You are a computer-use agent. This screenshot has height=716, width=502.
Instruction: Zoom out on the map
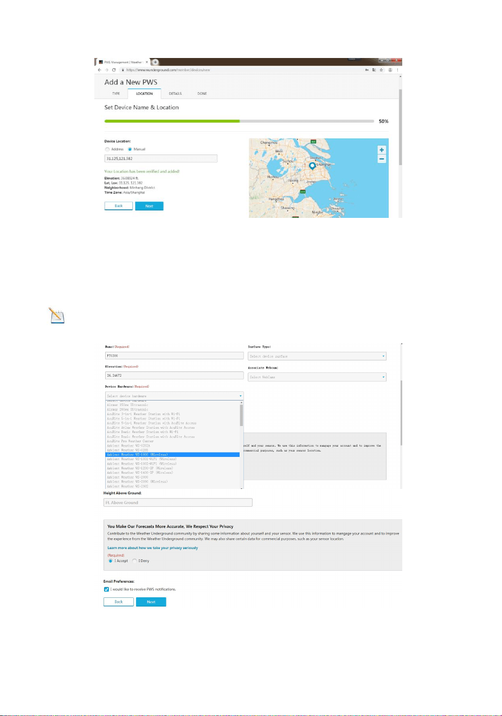382,159
